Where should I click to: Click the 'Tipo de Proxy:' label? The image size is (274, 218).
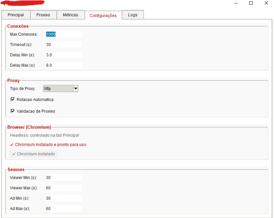point(23,89)
